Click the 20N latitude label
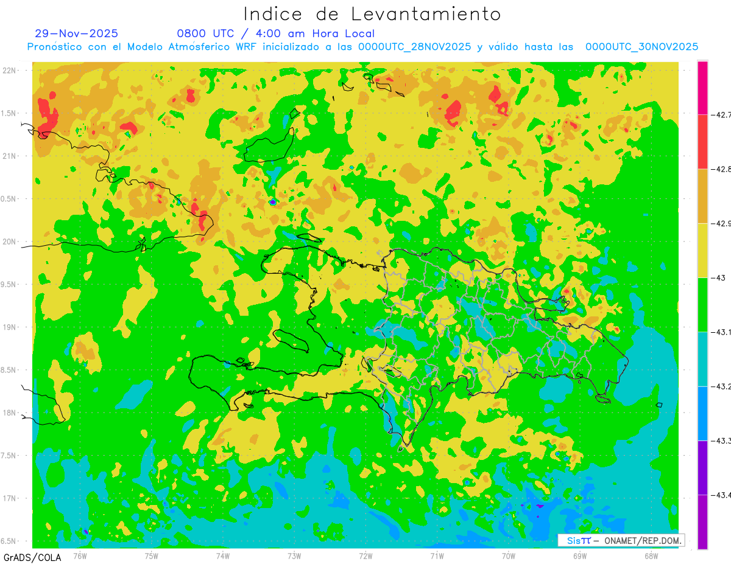Image resolution: width=731 pixels, height=564 pixels. click(x=10, y=242)
